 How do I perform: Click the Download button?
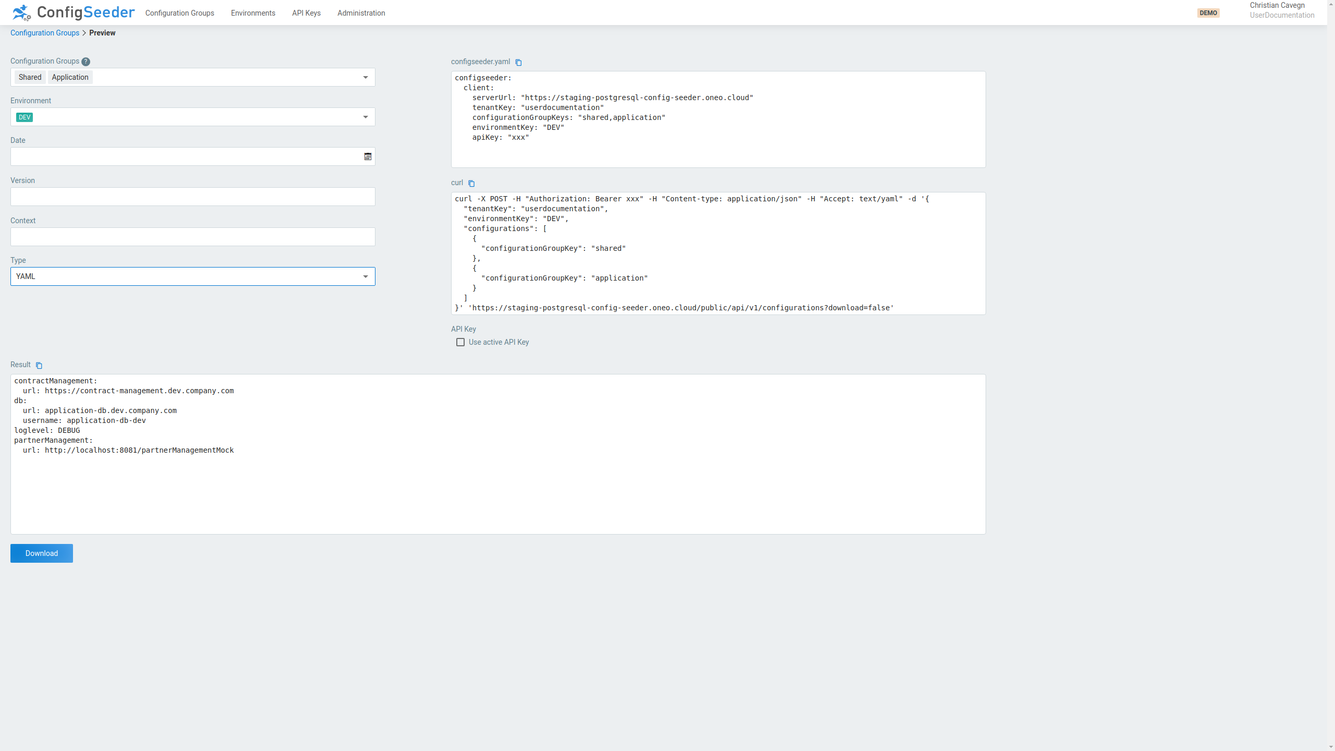coord(41,553)
